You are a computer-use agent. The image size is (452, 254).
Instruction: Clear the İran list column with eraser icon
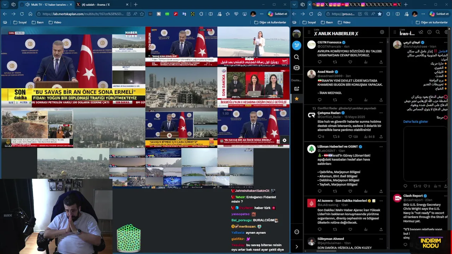point(421,32)
